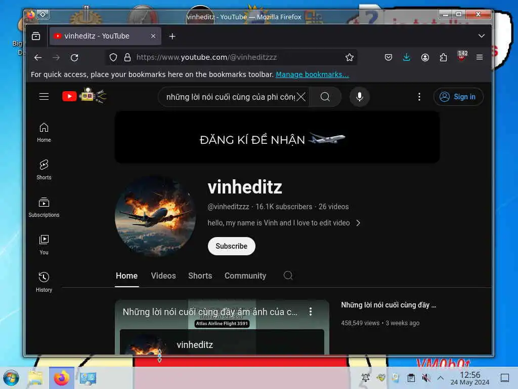Image resolution: width=518 pixels, height=389 pixels.
Task: Switch to the channel Videos tab
Action: pyautogui.click(x=163, y=276)
